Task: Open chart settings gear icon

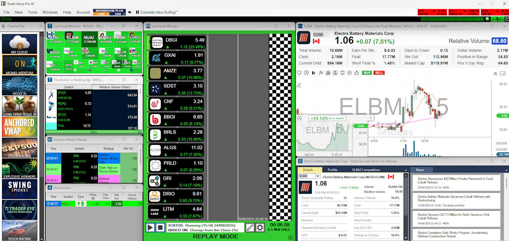Action: click(x=350, y=73)
